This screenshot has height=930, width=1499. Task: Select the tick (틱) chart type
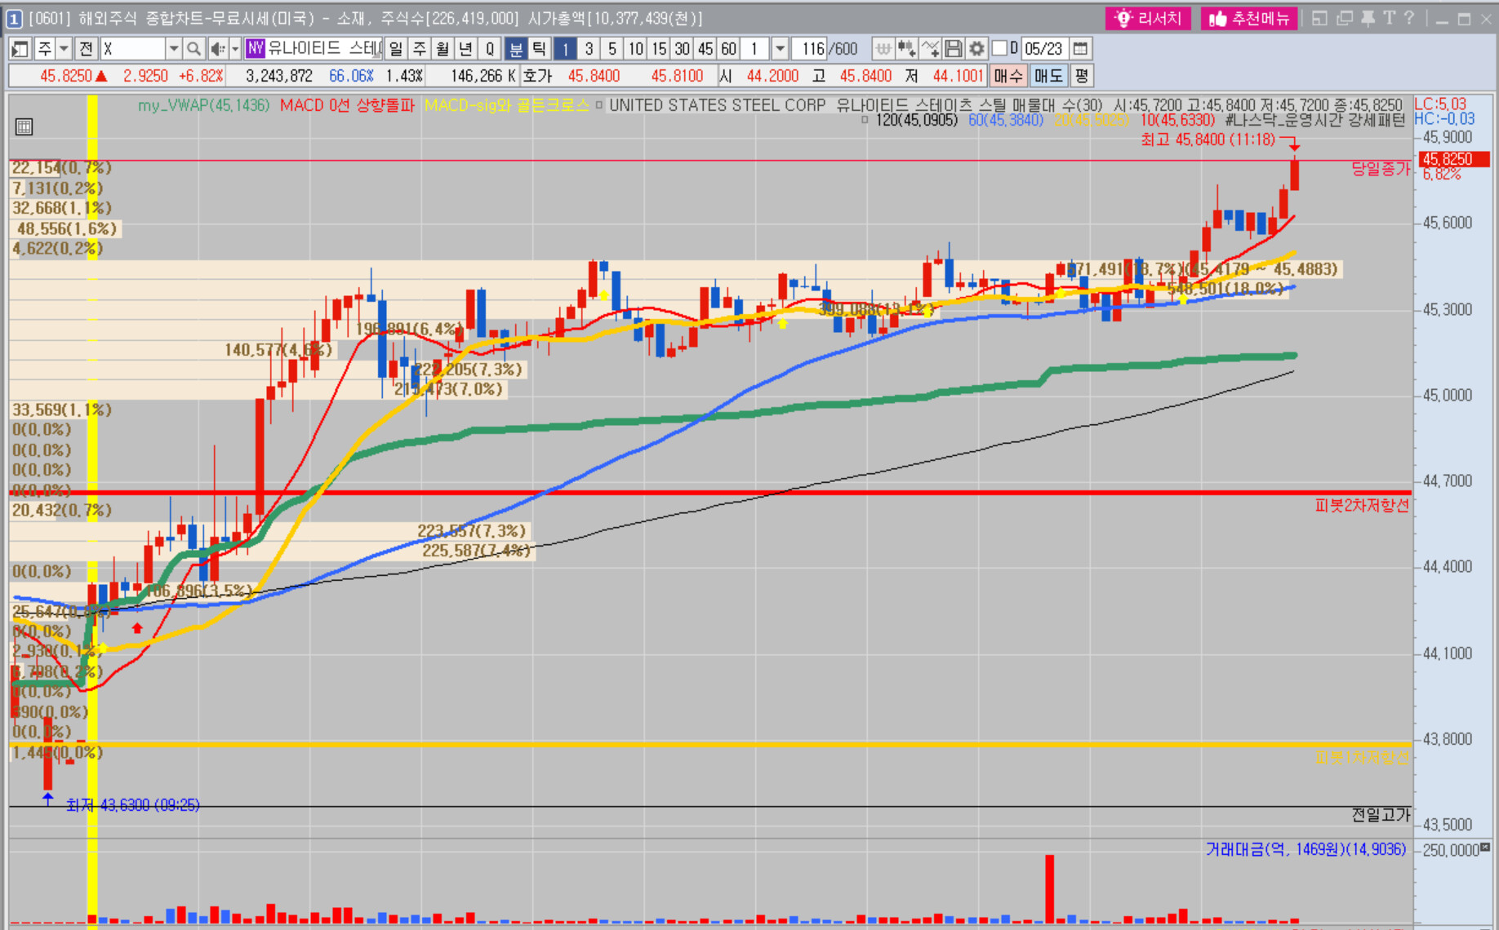click(540, 49)
